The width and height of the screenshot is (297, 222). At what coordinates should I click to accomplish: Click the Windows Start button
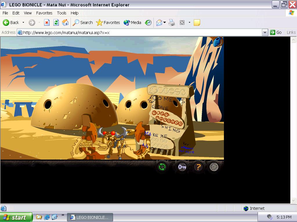(16, 217)
